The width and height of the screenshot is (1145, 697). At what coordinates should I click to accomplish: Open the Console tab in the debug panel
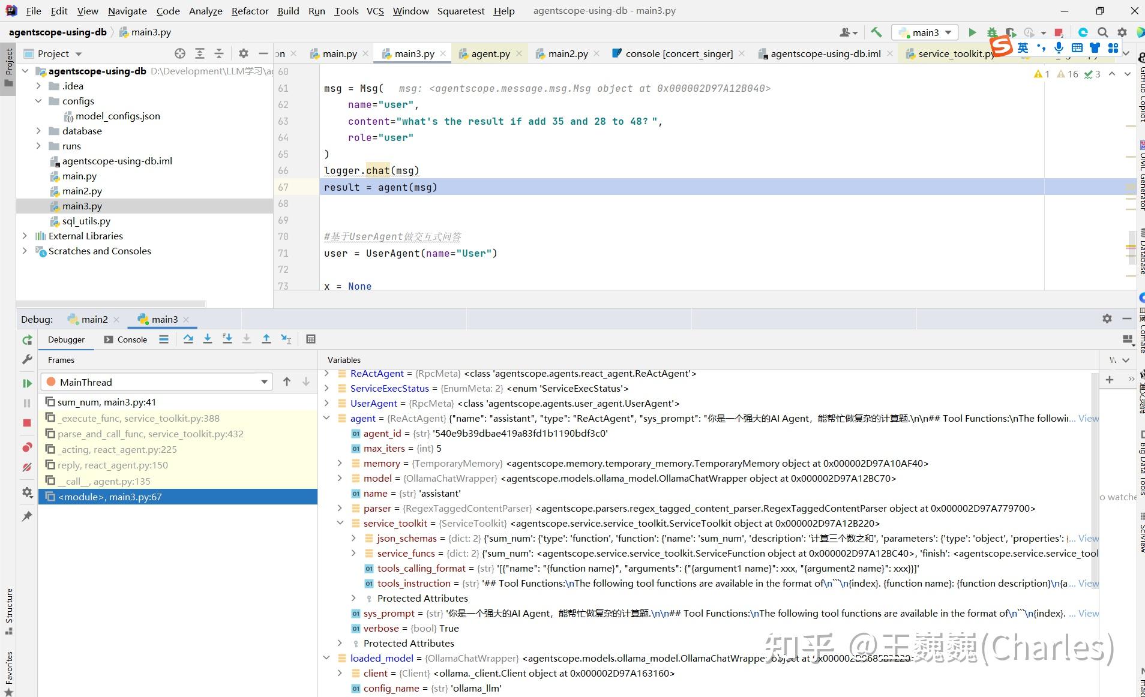coord(125,340)
